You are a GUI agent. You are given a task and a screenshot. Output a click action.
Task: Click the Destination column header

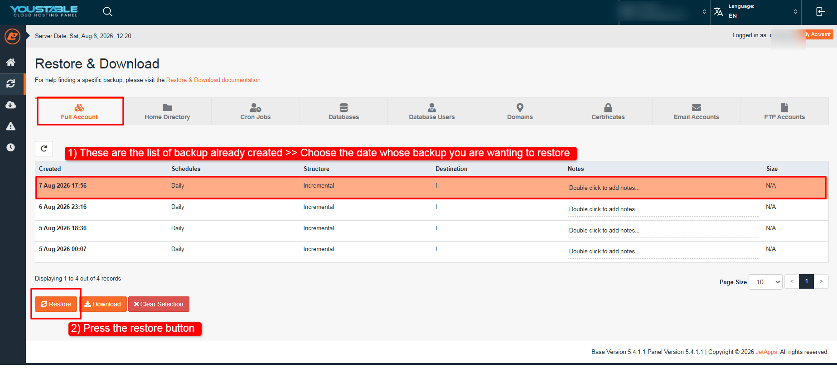tap(451, 169)
